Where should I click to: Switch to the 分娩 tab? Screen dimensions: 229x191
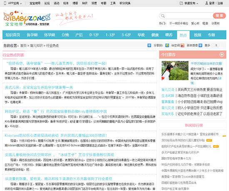coord(65,35)
